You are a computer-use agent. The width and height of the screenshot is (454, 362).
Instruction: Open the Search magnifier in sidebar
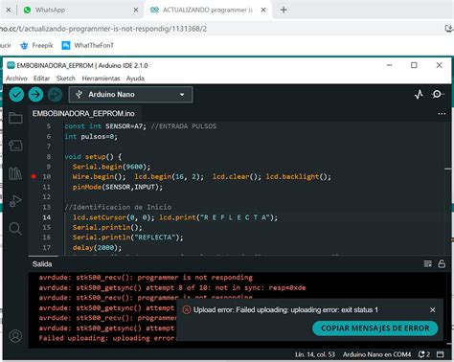pyautogui.click(x=15, y=229)
